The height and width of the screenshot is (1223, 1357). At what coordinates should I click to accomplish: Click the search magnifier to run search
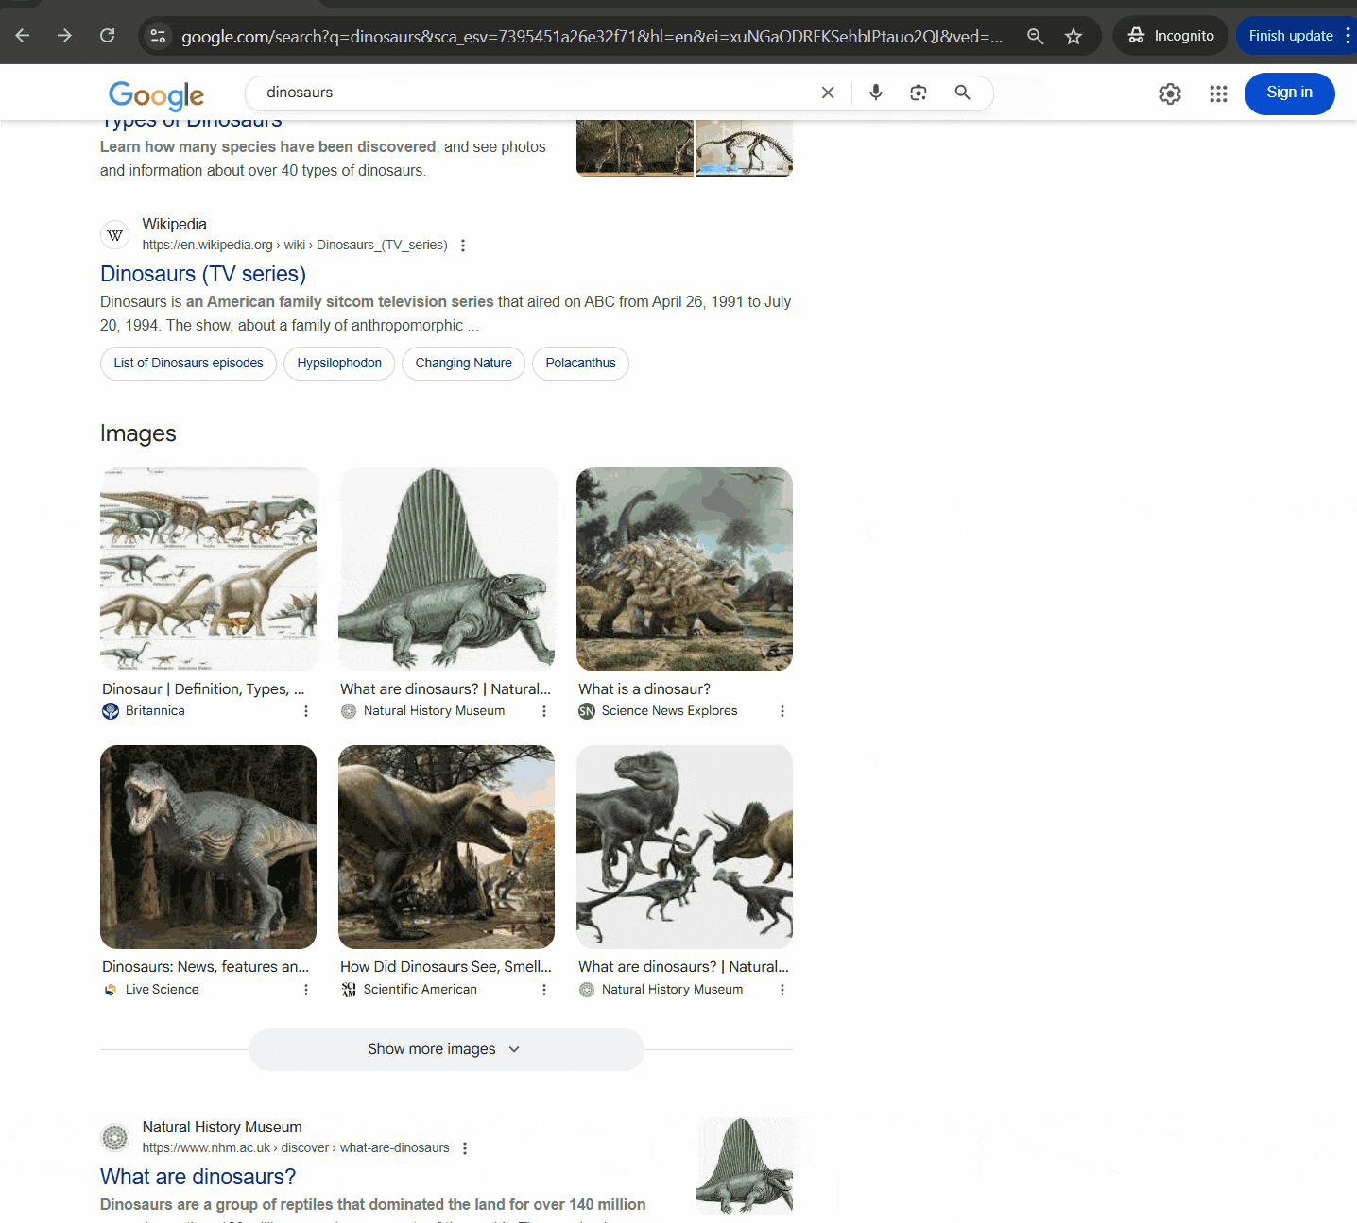[x=962, y=93]
